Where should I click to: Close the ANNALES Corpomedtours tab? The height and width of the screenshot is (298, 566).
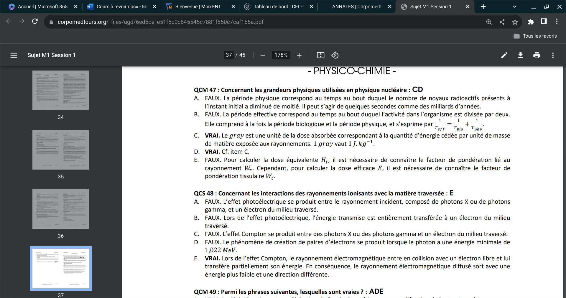coord(390,6)
